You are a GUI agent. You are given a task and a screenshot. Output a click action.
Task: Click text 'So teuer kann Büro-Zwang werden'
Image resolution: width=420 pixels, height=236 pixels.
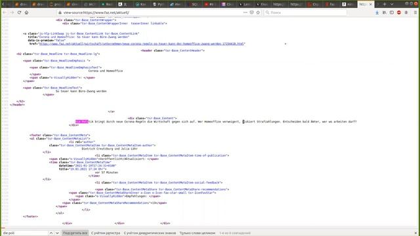(81, 91)
